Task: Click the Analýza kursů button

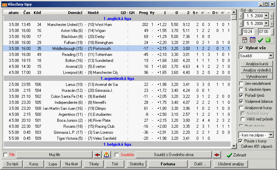Action: point(257,64)
